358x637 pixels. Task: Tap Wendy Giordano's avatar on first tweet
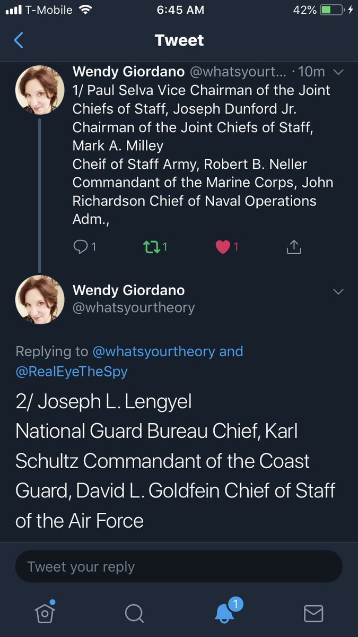click(40, 90)
